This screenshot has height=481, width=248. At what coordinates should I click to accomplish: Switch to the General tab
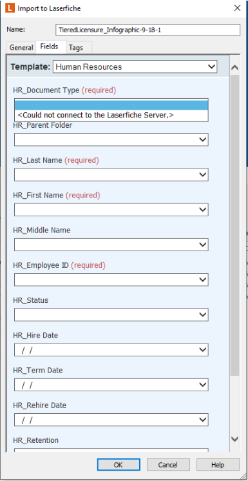coord(21,48)
